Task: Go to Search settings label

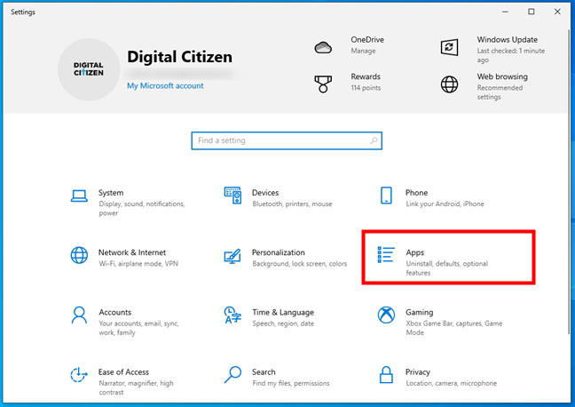Action: point(264,372)
